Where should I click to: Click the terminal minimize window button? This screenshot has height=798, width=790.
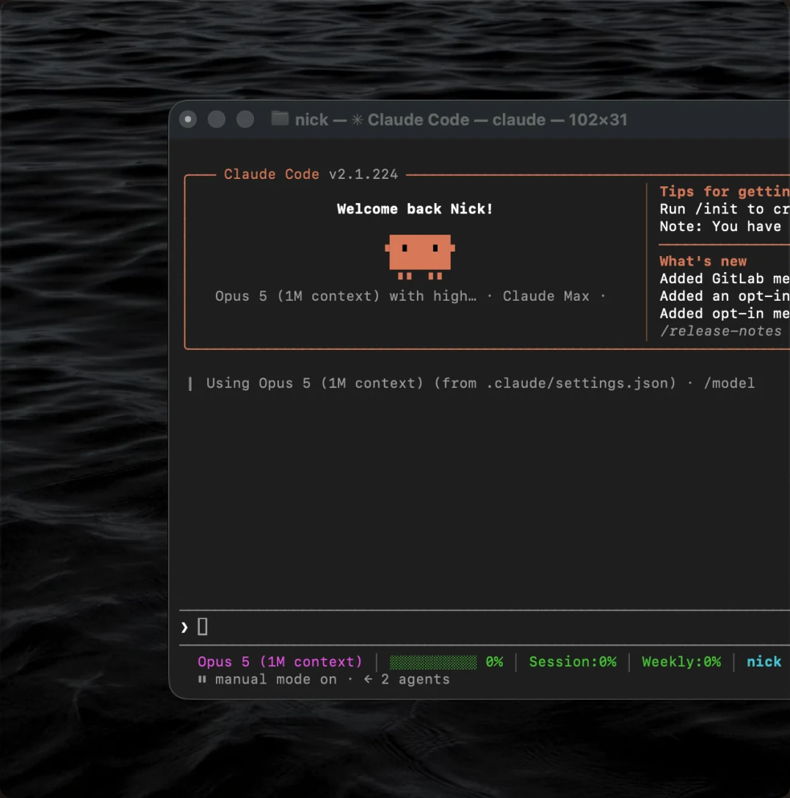click(217, 120)
